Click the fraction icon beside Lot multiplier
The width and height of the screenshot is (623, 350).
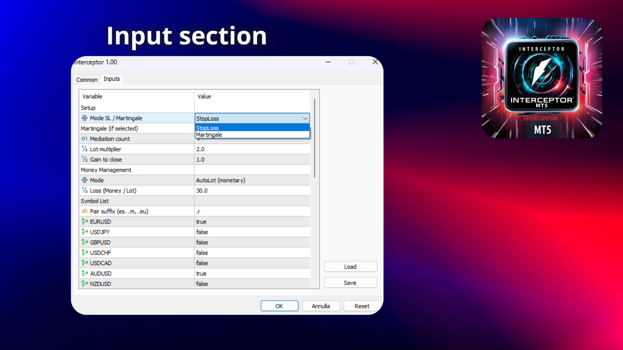point(84,149)
